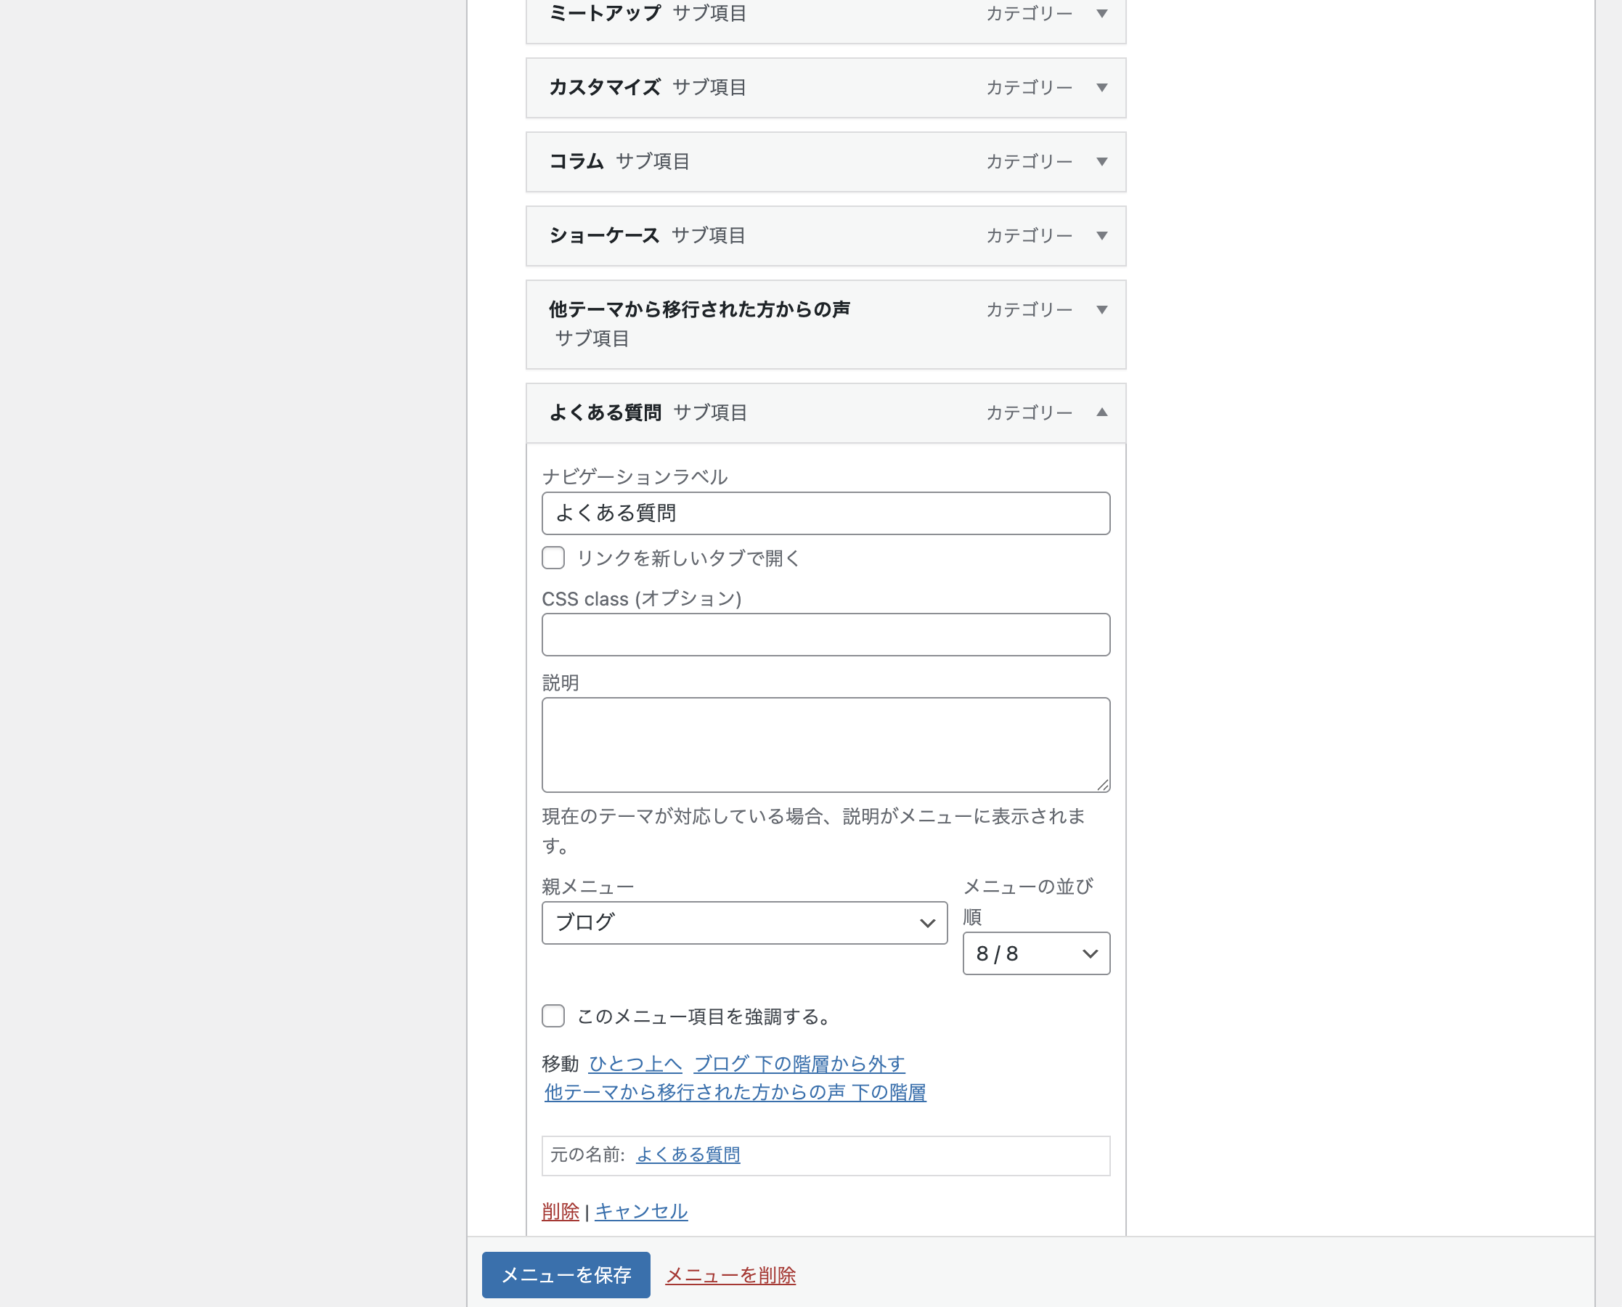Screen dimensions: 1622x1307
Task: Expand 他テーマから移行された方からの声 item arrow
Action: click(x=1101, y=309)
